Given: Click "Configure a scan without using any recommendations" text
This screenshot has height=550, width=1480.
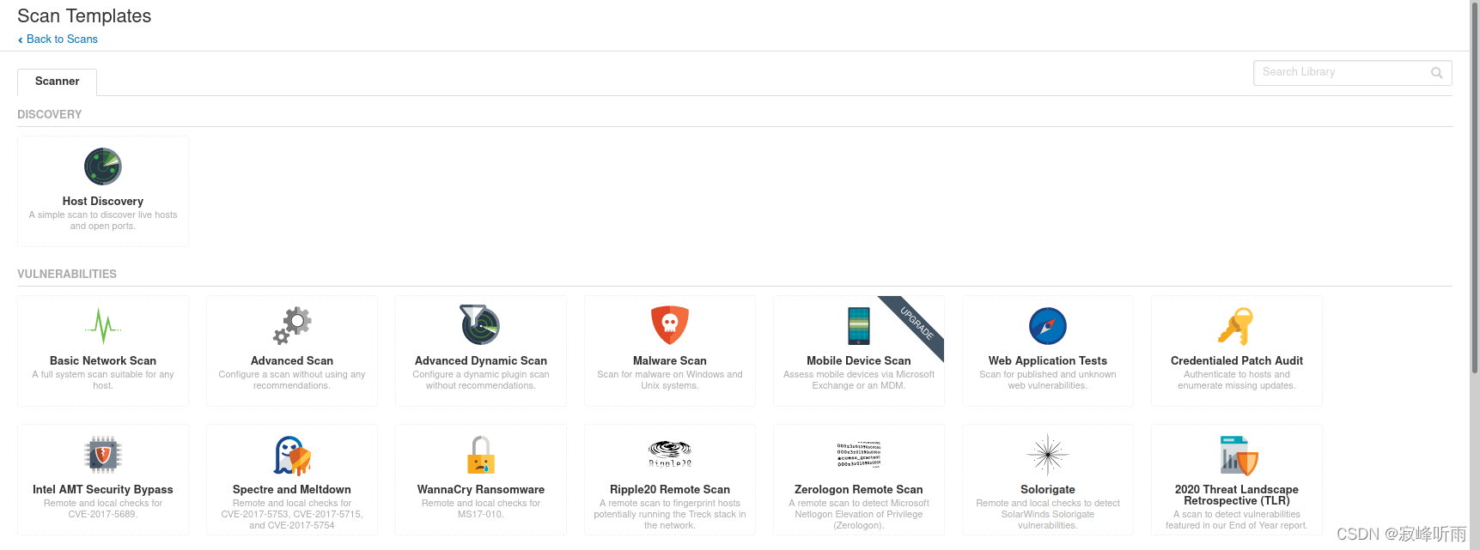Looking at the screenshot, I should tap(292, 380).
